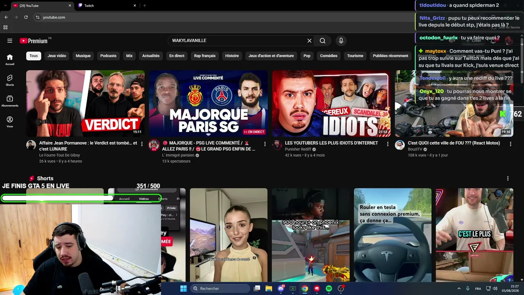Viewport: 524px width, 295px height.
Task: Open the YouTube guide hamburger menu
Action: 10,41
